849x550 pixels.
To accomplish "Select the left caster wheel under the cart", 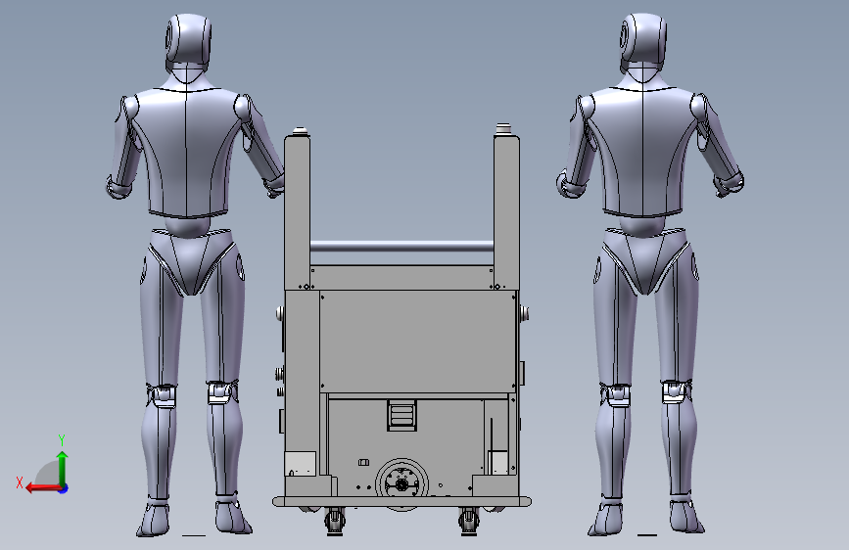I will pyautogui.click(x=335, y=522).
